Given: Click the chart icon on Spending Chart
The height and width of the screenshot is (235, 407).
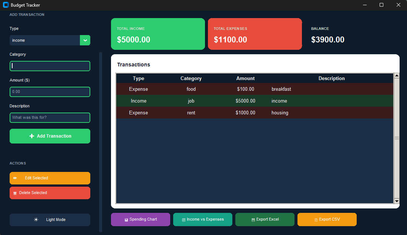Looking at the screenshot, I should [x=126, y=220].
